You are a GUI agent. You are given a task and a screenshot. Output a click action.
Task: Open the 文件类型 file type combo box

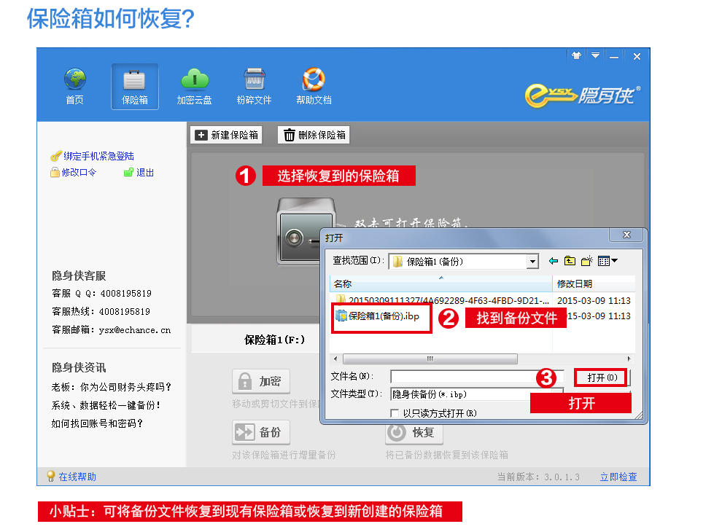(477, 394)
